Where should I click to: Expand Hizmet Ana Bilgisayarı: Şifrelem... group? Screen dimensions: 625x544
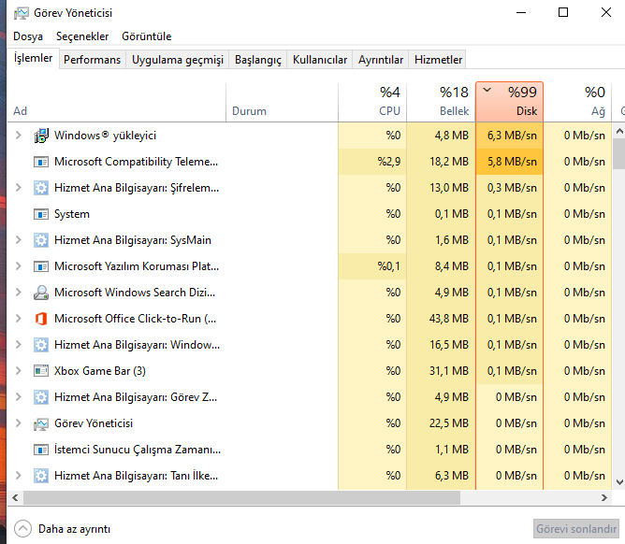pyautogui.click(x=19, y=188)
